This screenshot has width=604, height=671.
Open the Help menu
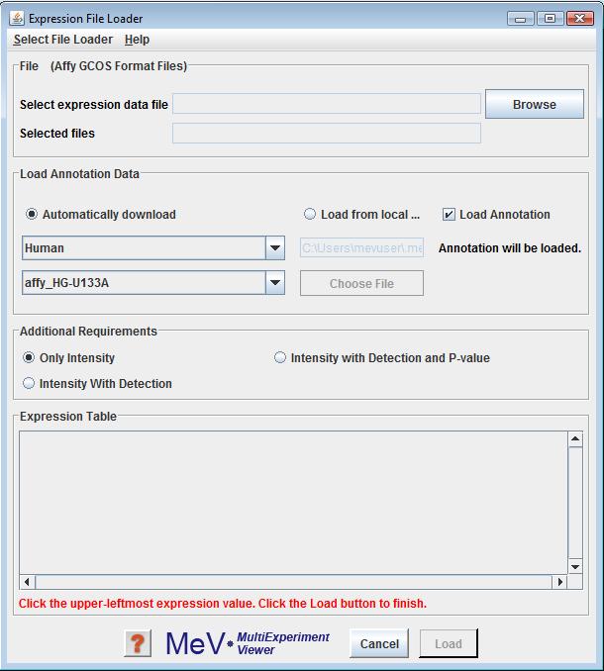click(x=137, y=40)
